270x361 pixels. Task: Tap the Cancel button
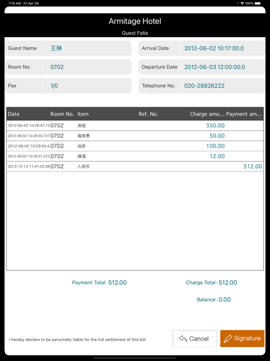(x=194, y=339)
